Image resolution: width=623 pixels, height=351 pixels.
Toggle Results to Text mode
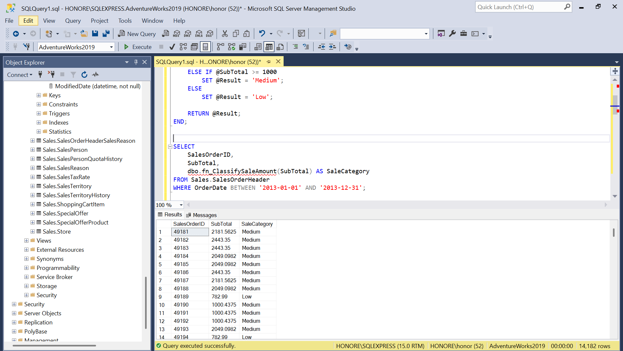[x=258, y=47]
